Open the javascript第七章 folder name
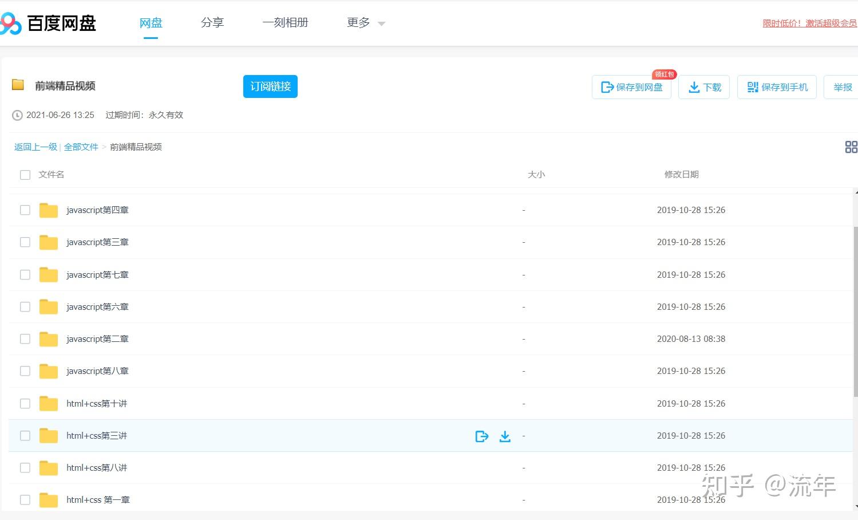 point(97,275)
